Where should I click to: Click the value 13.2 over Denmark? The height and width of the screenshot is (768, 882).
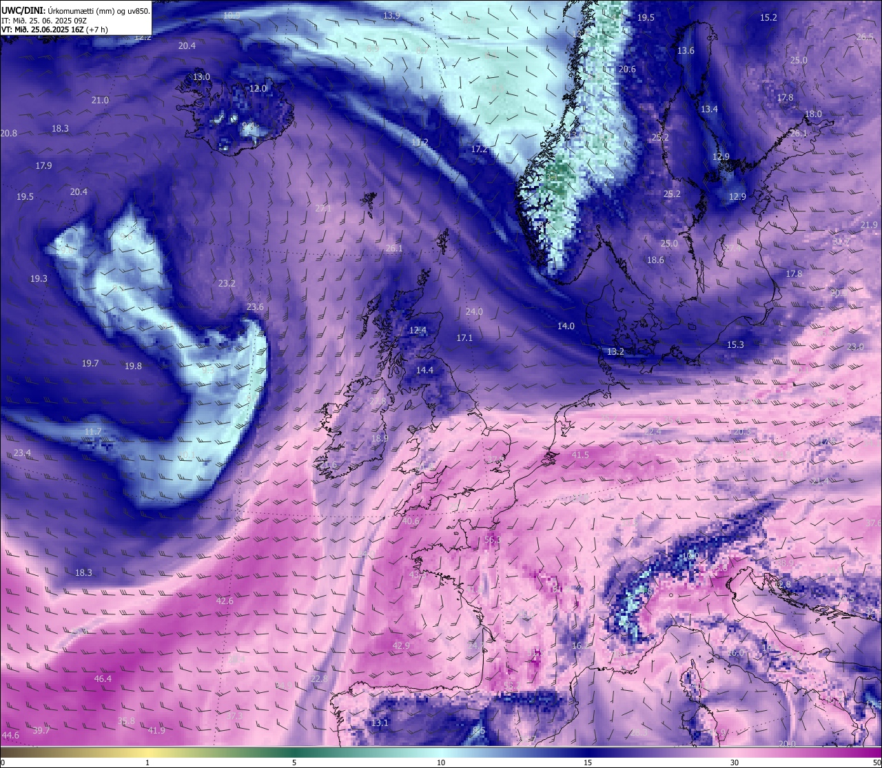(x=615, y=352)
